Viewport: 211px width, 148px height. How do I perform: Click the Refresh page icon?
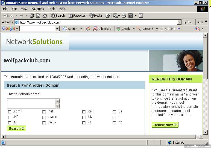(x=38, y=16)
